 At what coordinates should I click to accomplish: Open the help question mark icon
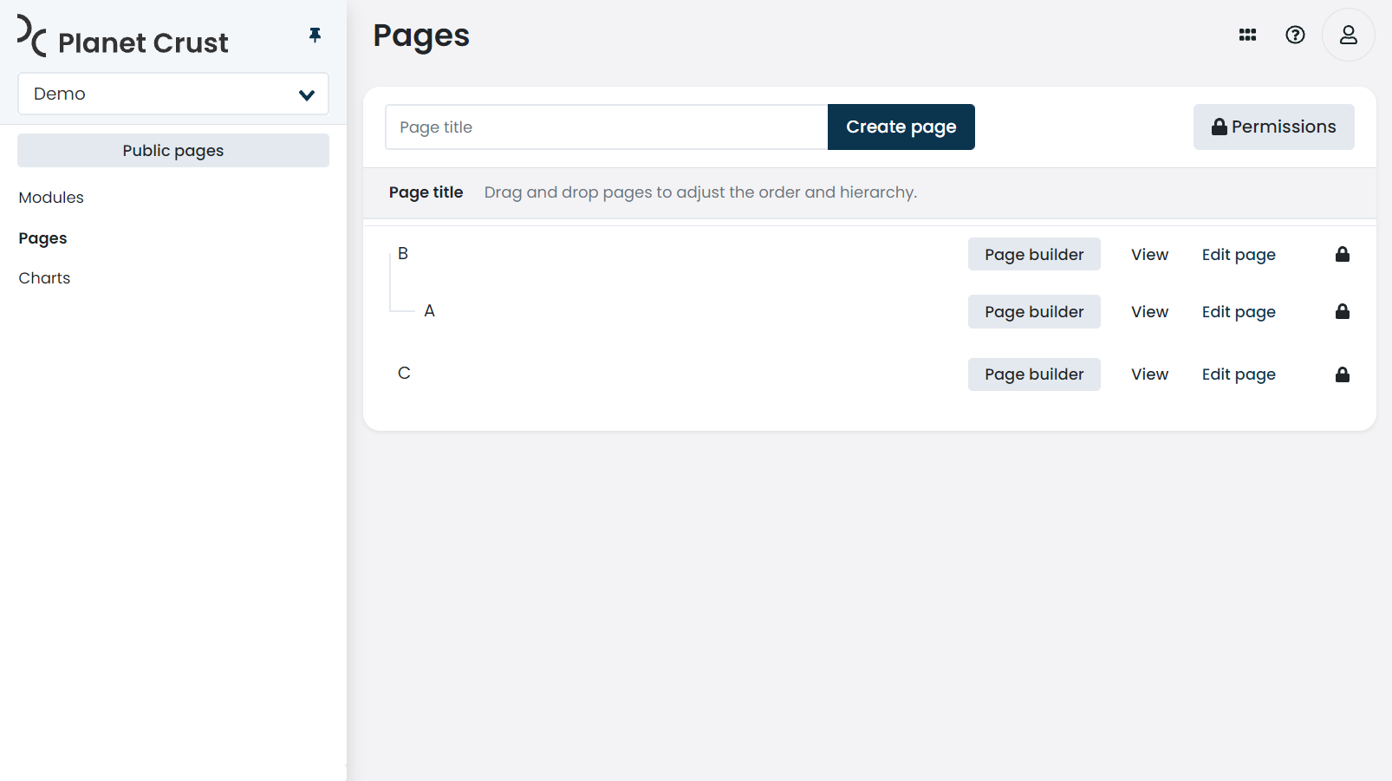coord(1295,35)
